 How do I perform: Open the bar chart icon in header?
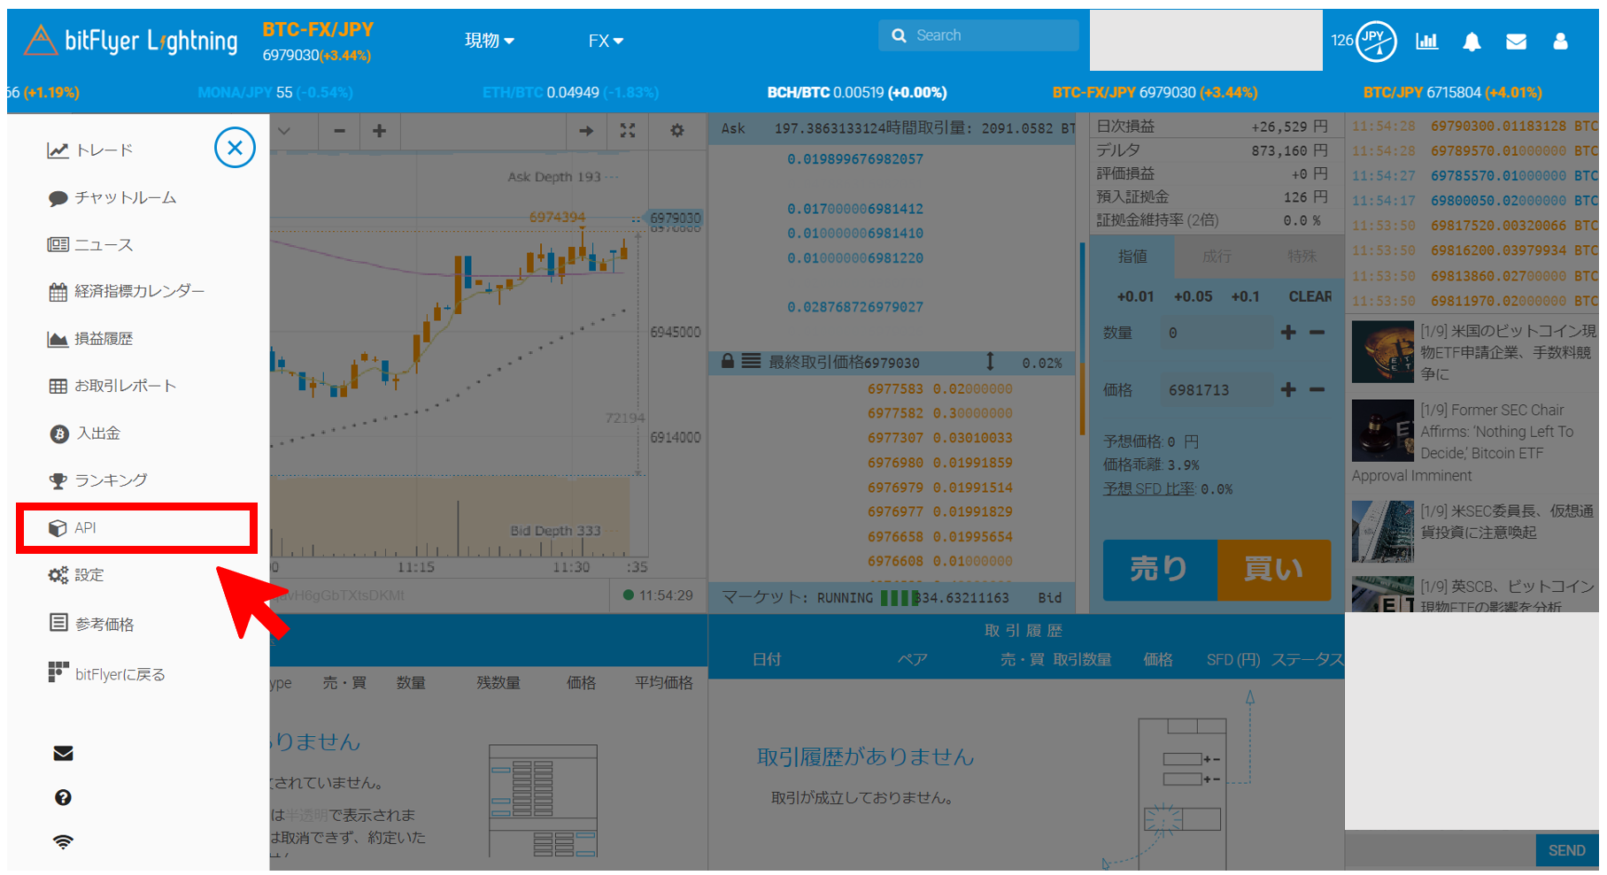[x=1427, y=41]
